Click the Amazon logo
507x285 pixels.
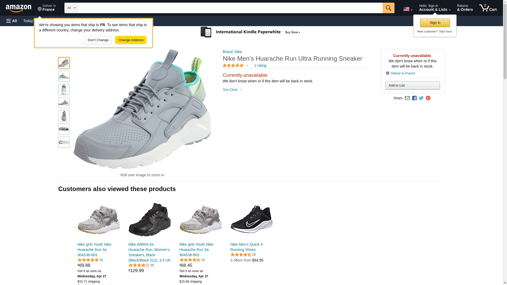click(18, 8)
